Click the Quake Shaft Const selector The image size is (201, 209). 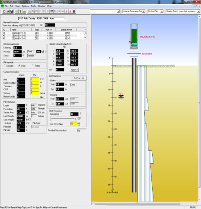click(74, 85)
